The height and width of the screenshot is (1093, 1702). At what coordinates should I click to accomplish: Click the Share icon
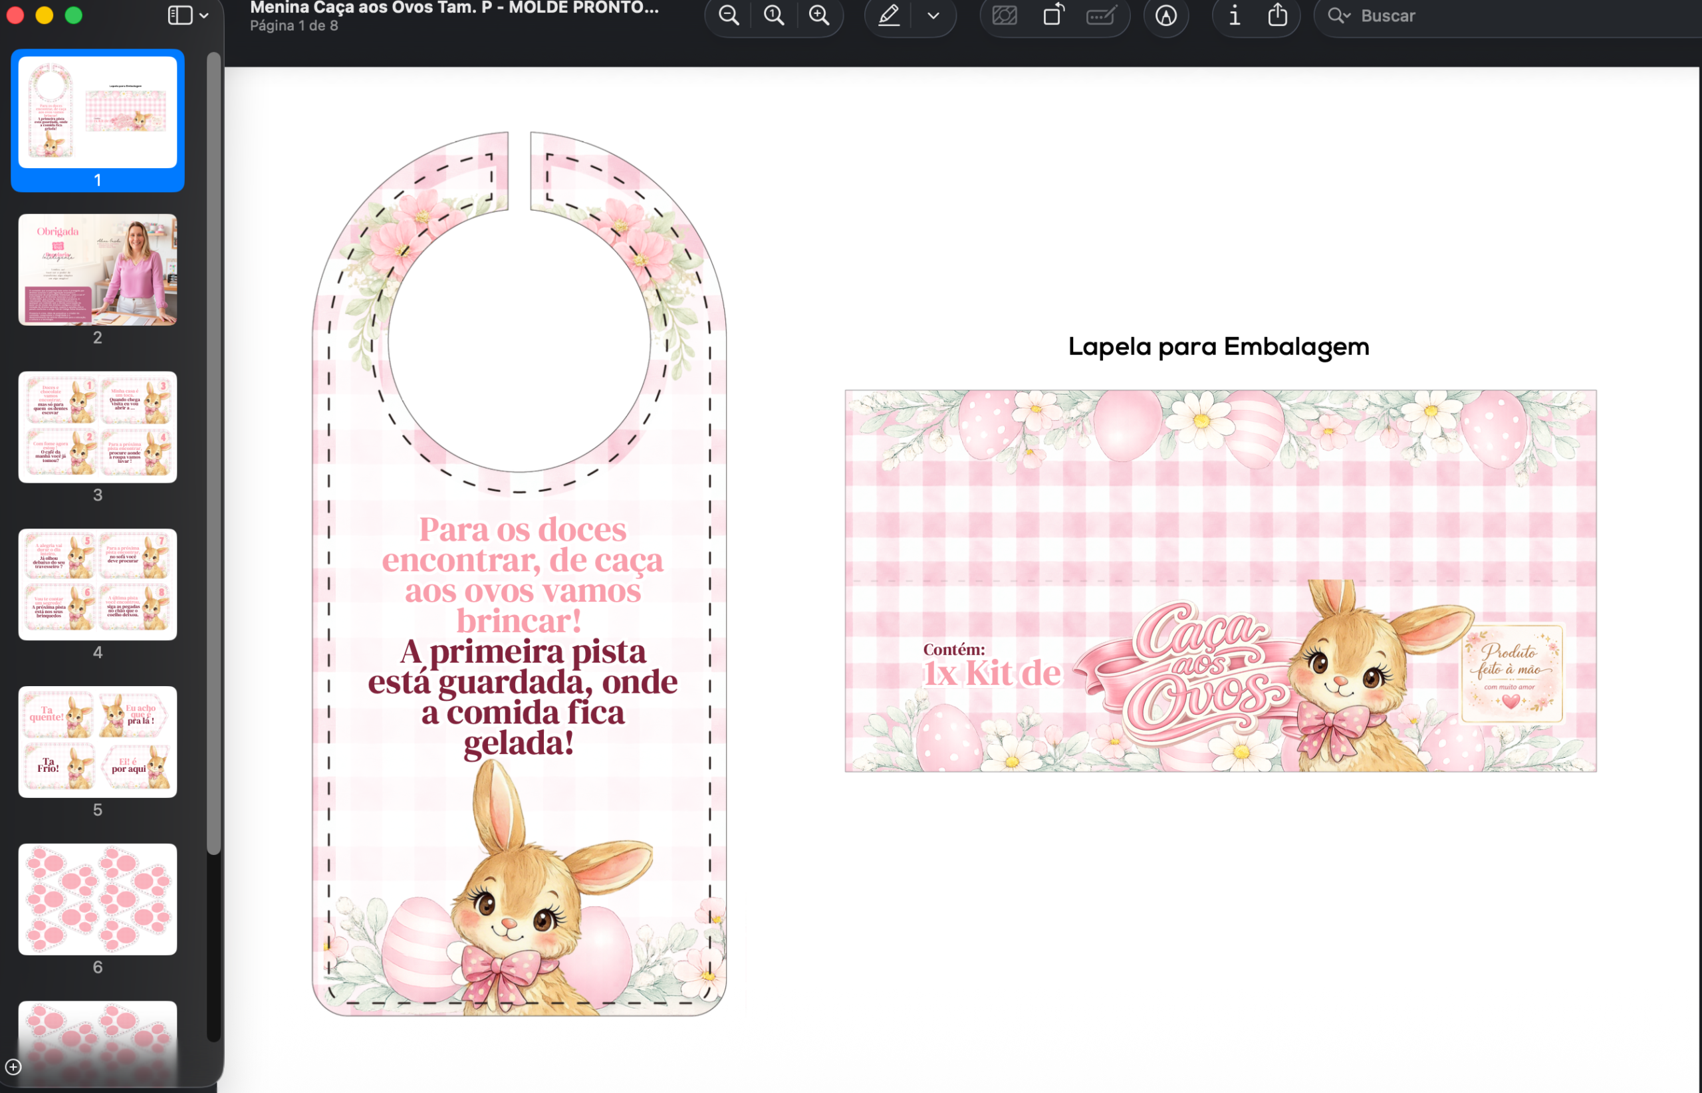1278,15
